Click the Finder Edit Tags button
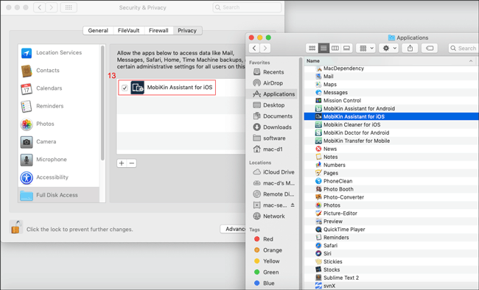The height and width of the screenshot is (290, 479). pyautogui.click(x=430, y=48)
